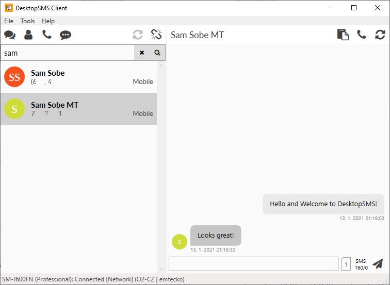Copy conversation using the clipboard icon
This screenshot has width=390, height=285.
tap(343, 35)
